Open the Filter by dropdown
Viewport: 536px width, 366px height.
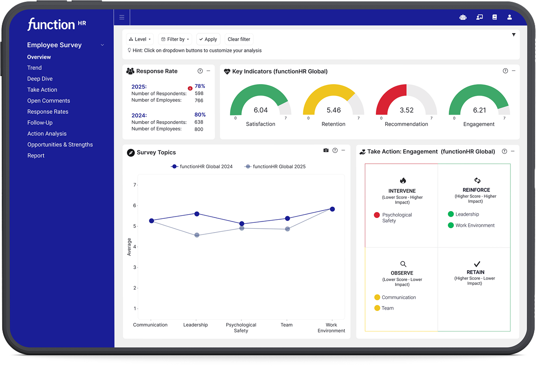click(x=175, y=39)
